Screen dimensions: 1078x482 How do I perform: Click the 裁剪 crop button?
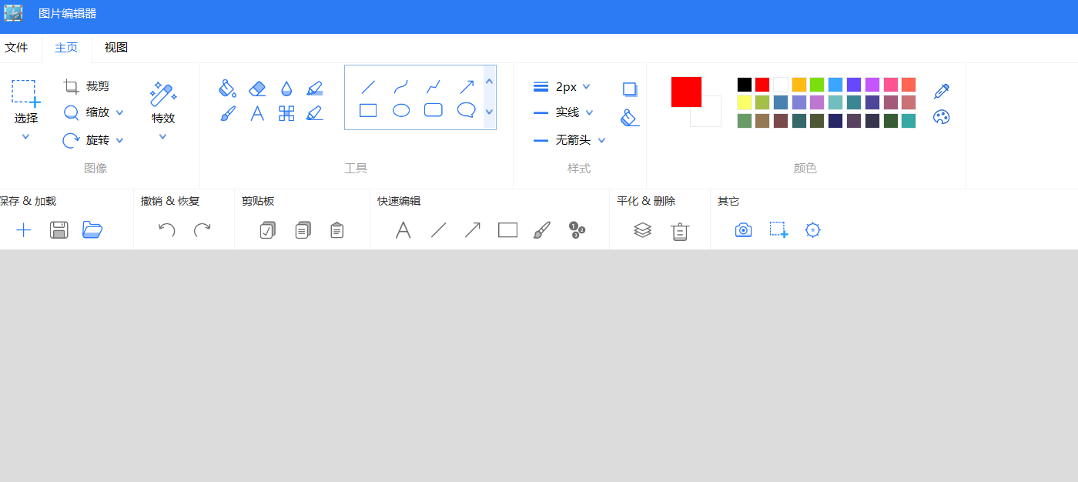point(87,86)
